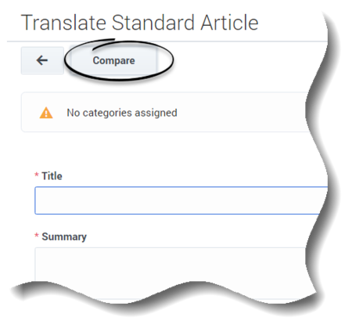Click the Summary field label
Viewport: 352px width, 328px height.
[x=64, y=236]
